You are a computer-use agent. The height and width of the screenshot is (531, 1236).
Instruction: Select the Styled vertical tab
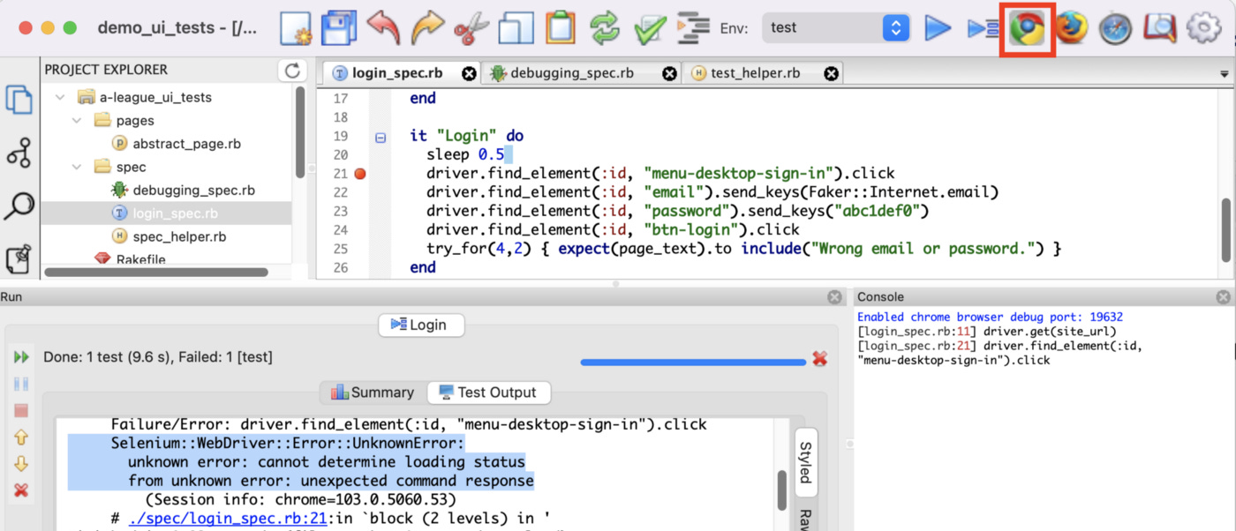(x=805, y=463)
